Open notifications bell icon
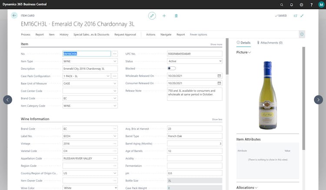This screenshot has width=326, height=190. 292,5
